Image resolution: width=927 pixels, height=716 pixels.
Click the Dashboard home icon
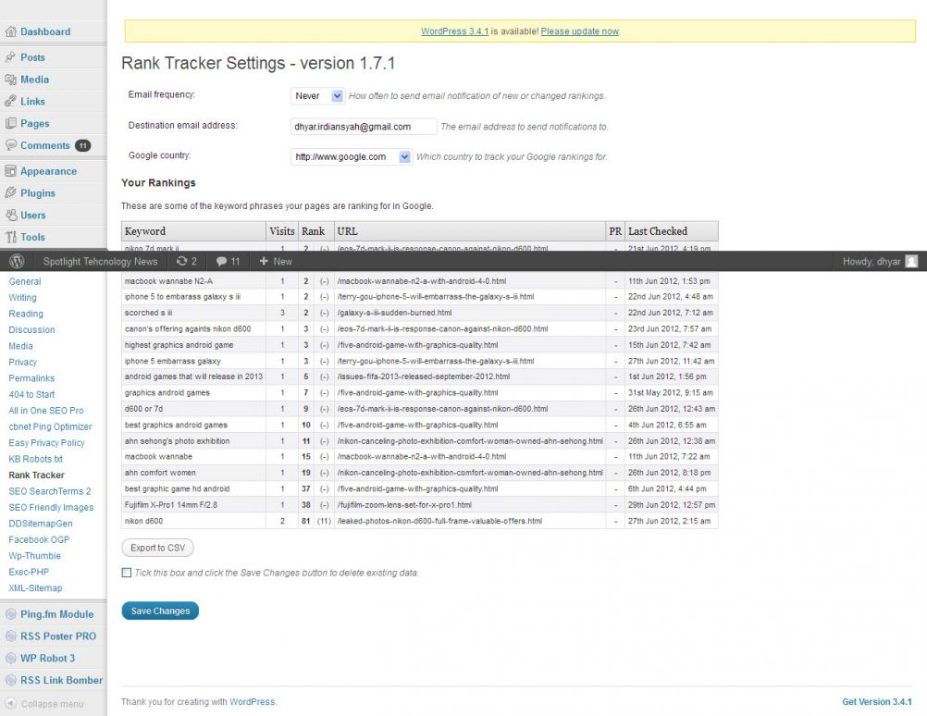[11, 32]
